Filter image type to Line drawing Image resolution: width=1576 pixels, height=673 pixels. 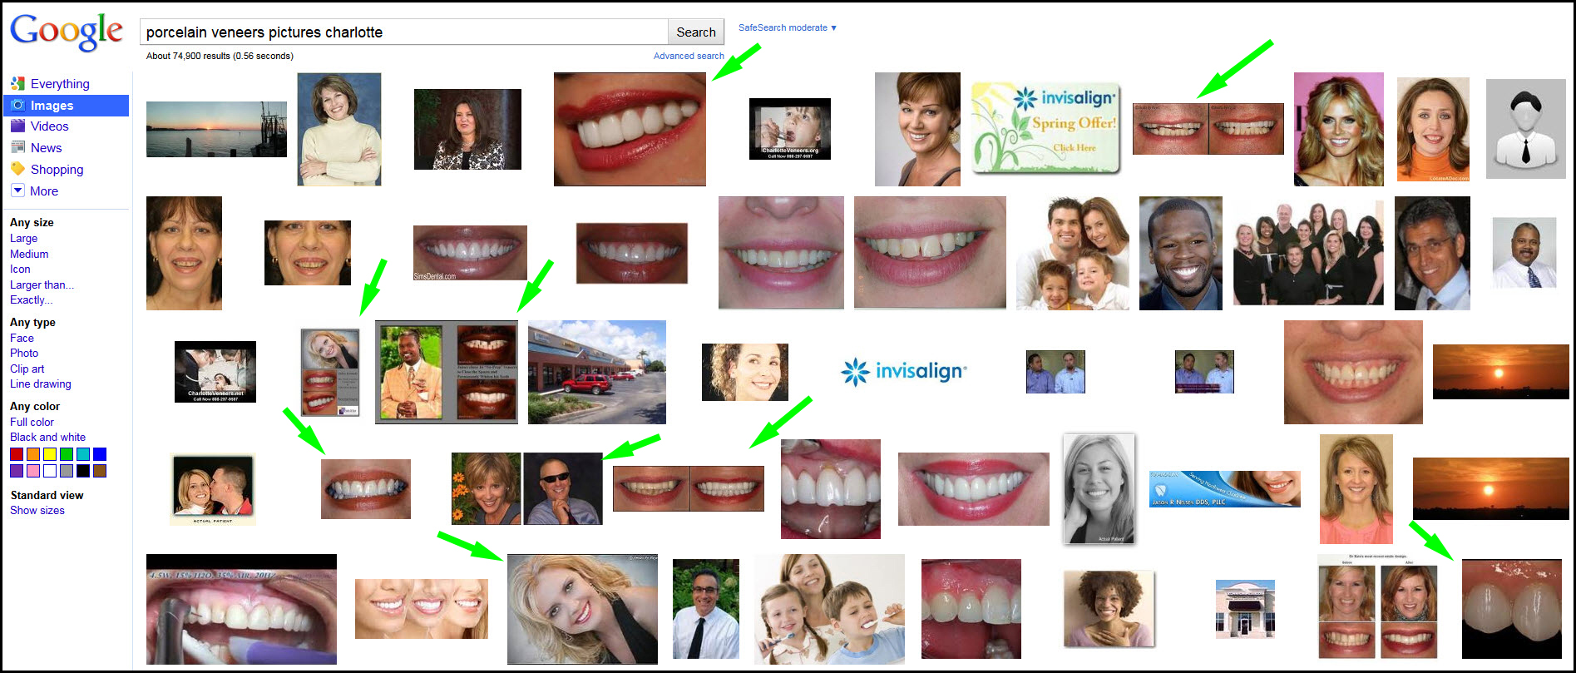pos(40,384)
